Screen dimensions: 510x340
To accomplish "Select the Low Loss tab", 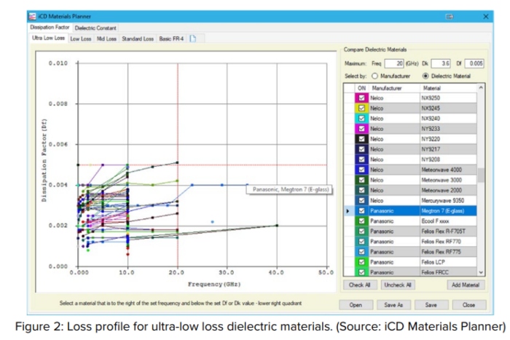I will pos(81,39).
